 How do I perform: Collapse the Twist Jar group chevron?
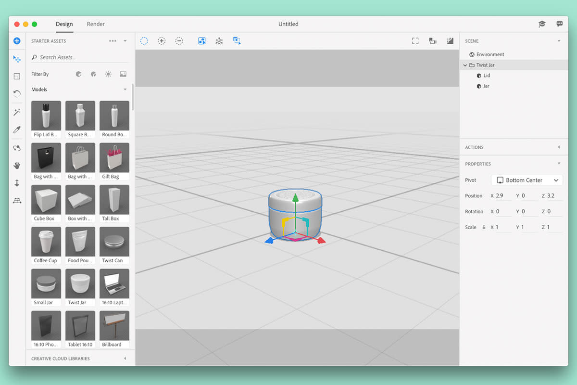tap(465, 65)
